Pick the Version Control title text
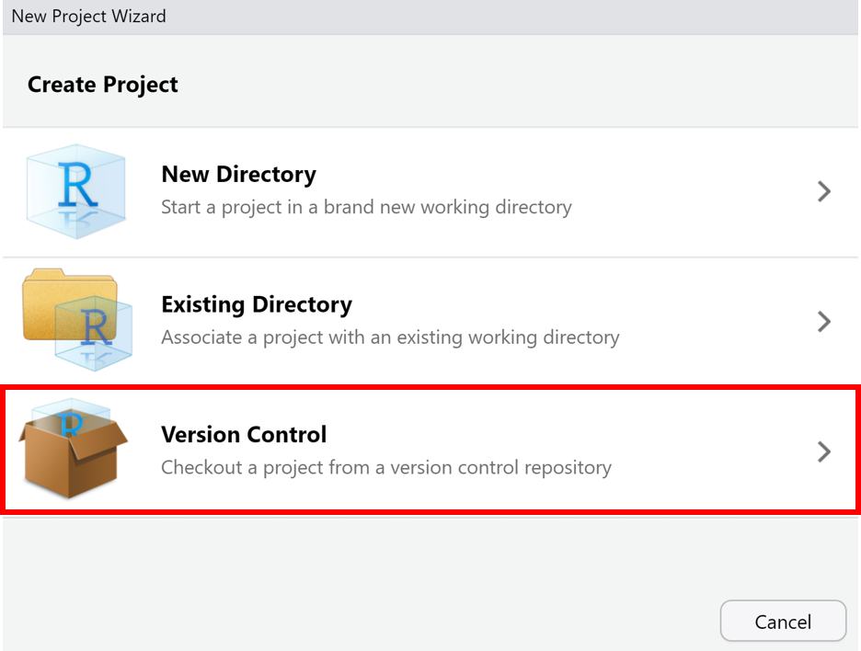This screenshot has width=861, height=651. [244, 434]
